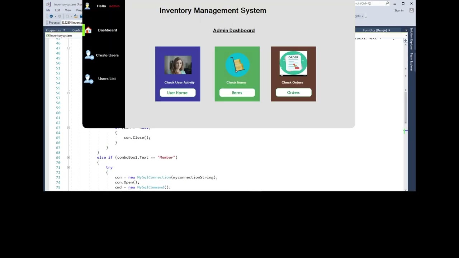Open the Dashboard sidebar item
This screenshot has height=258, width=459.
pos(107,30)
